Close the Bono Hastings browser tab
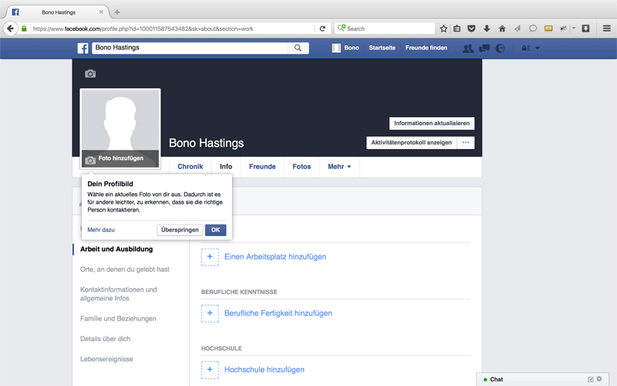617x386 pixels. click(x=101, y=12)
